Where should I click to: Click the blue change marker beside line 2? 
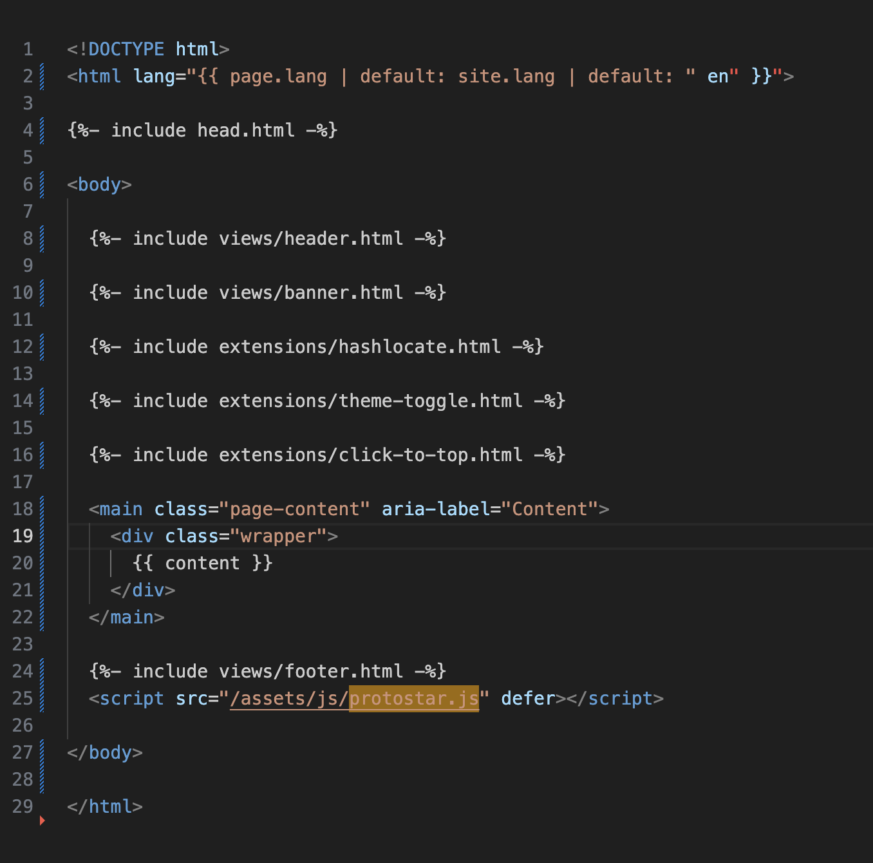coord(42,77)
